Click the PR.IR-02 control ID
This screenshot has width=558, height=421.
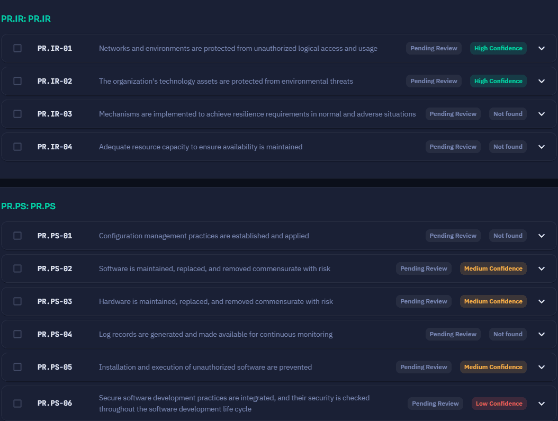pos(55,81)
